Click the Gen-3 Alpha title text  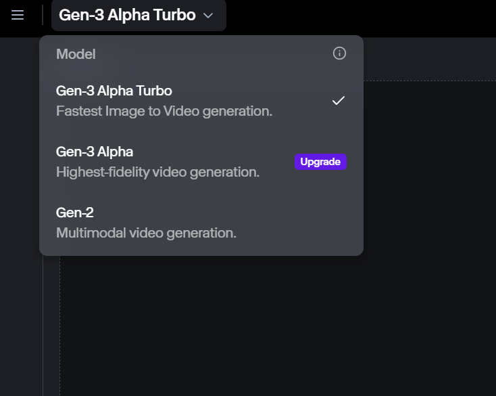click(x=94, y=152)
